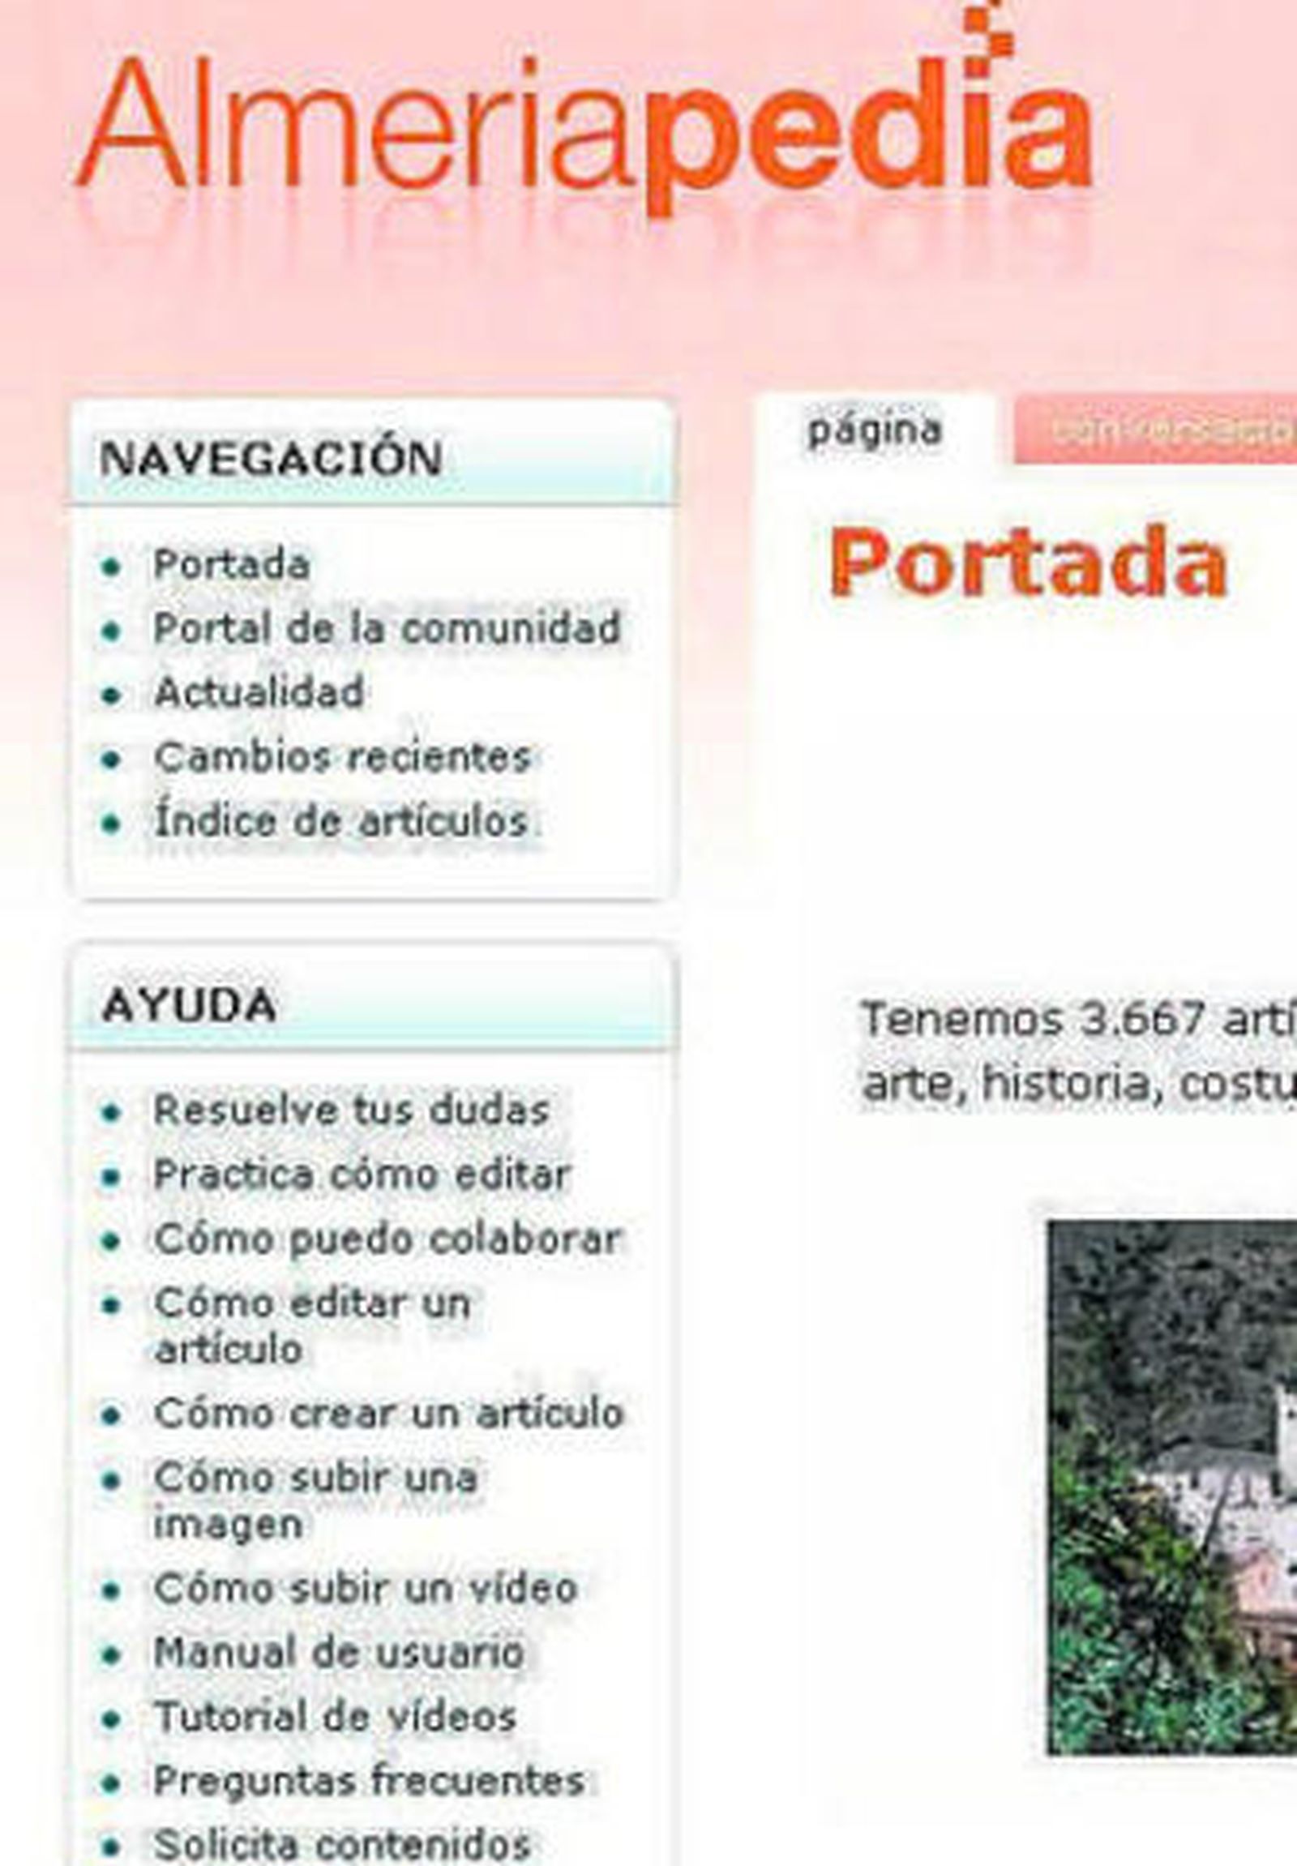Screen dimensions: 1297x1866
Task: Open the Portada navigation link
Action: tap(232, 565)
